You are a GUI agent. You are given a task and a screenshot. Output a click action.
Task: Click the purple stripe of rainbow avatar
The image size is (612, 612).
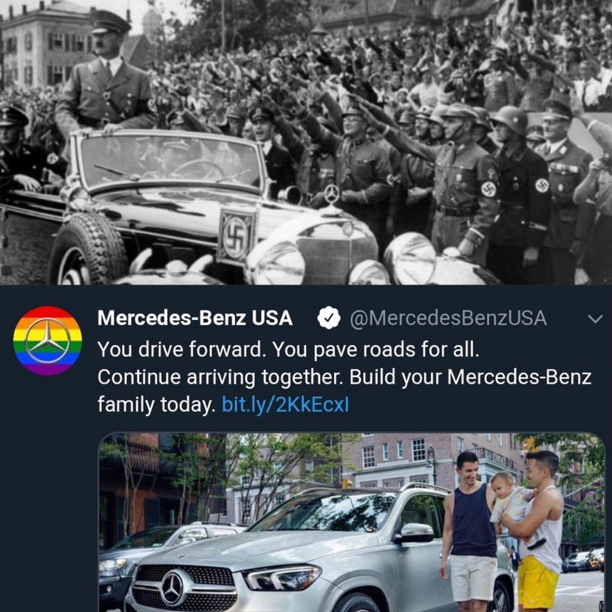[47, 367]
